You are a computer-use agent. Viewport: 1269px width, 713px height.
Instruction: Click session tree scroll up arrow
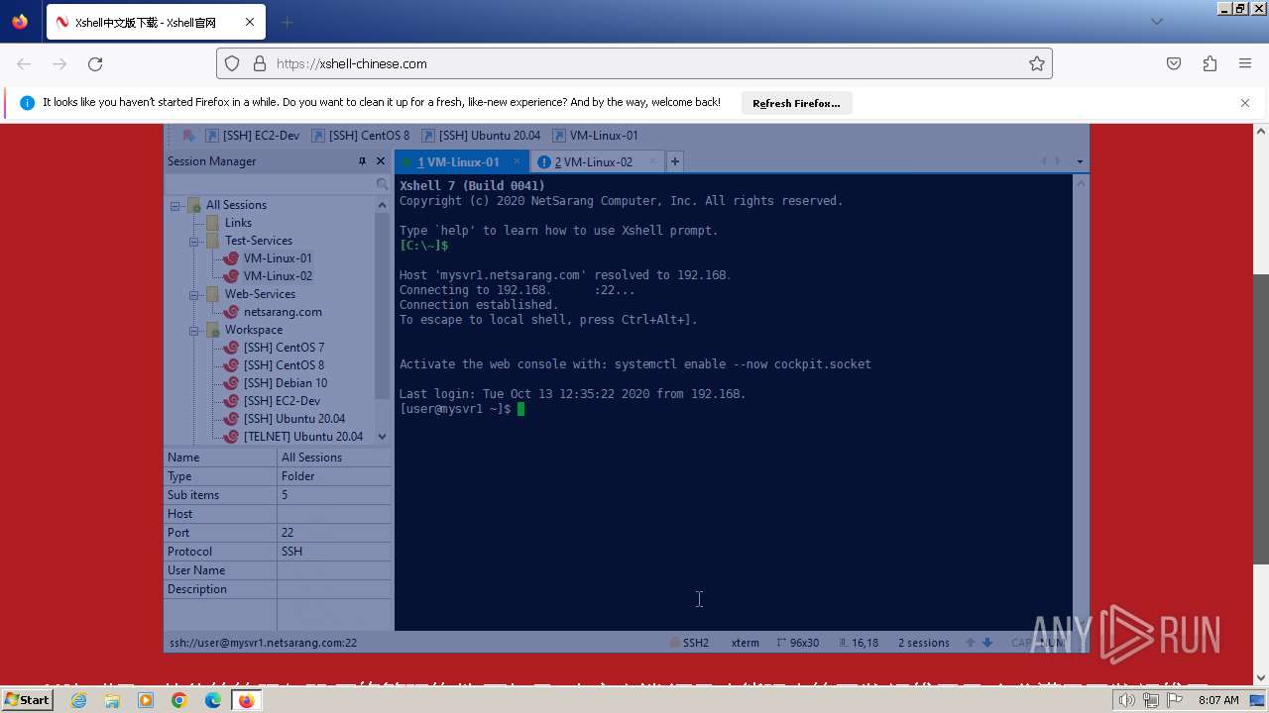click(383, 205)
